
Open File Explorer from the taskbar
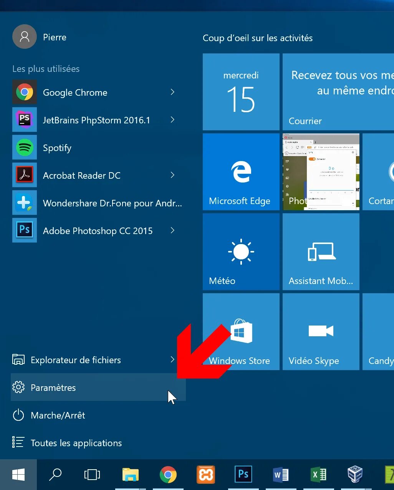pyautogui.click(x=131, y=475)
